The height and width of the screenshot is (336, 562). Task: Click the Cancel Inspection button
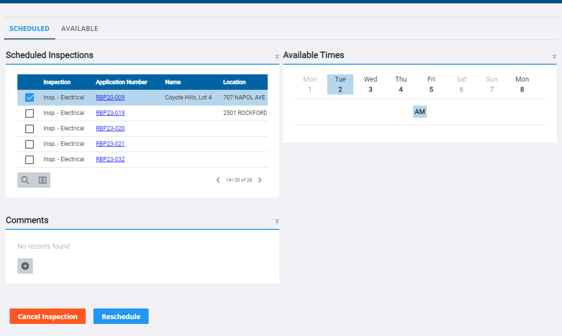(47, 316)
